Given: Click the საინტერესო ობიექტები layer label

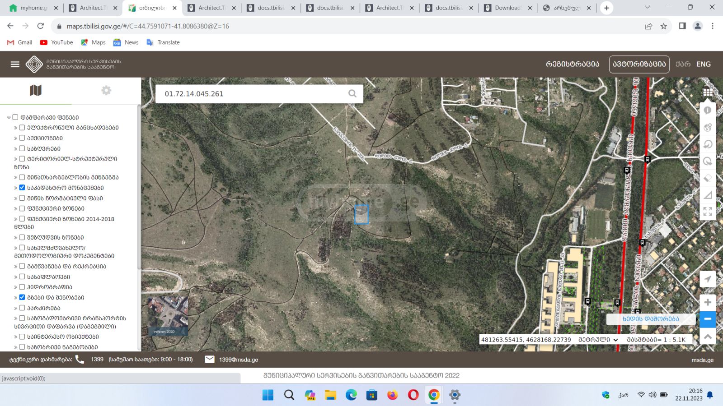Looking at the screenshot, I should click(x=63, y=337).
